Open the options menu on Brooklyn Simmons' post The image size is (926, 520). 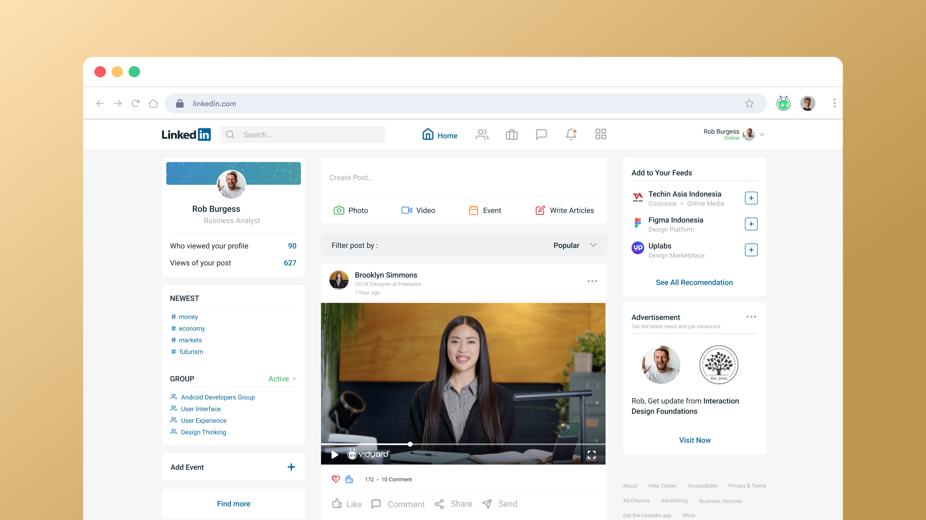(x=592, y=281)
